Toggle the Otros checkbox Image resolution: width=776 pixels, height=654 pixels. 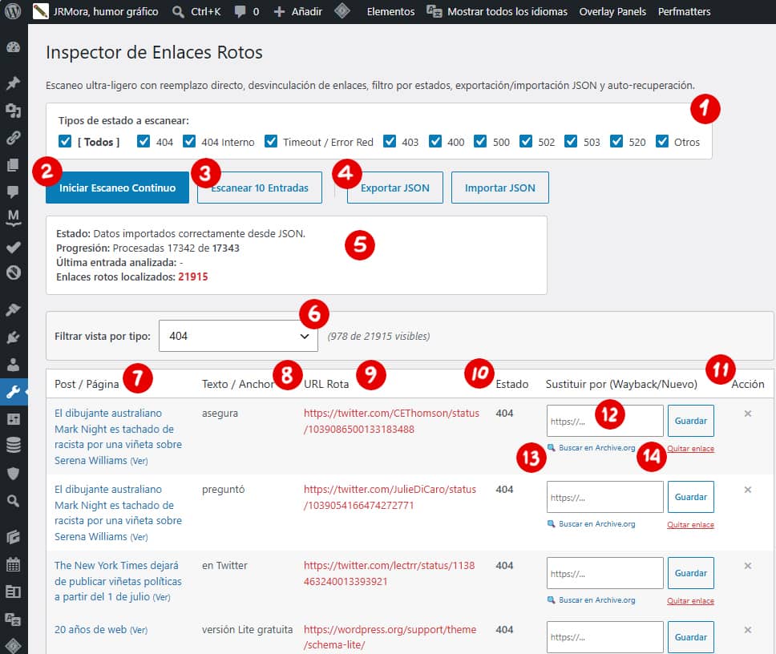(x=662, y=142)
